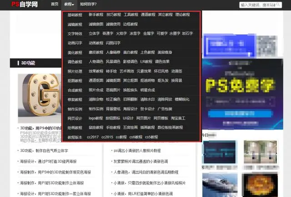Open 淘宝美工 menu entry
The image size is (291, 197).
(178, 118)
